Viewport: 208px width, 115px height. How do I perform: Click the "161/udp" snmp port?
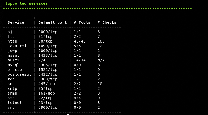(47, 93)
